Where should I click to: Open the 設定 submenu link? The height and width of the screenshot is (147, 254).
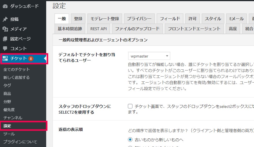point(7,126)
